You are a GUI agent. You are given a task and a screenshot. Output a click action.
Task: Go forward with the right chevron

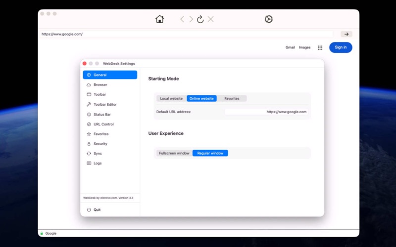click(191, 19)
